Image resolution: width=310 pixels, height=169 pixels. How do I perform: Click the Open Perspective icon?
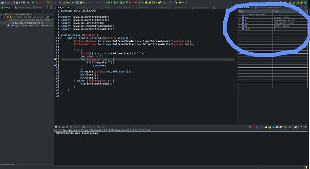pos(285,3)
